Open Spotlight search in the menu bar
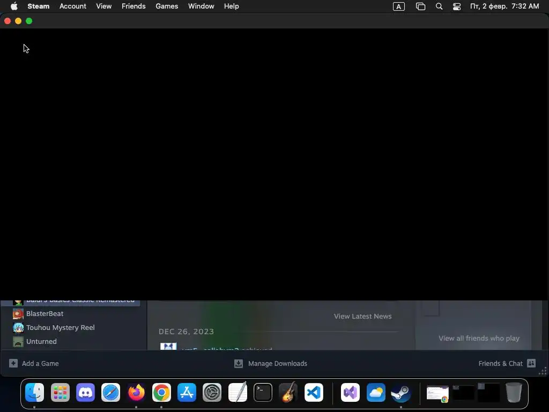The width and height of the screenshot is (549, 412). 439,6
